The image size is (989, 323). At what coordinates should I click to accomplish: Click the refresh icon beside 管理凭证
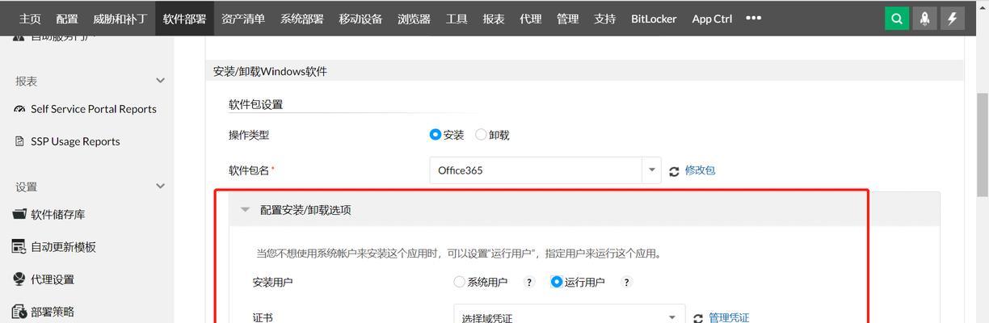click(x=698, y=319)
